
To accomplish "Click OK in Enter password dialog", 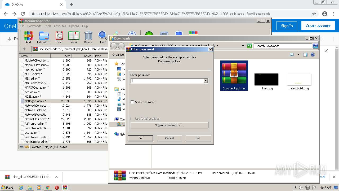I will pyautogui.click(x=140, y=138).
